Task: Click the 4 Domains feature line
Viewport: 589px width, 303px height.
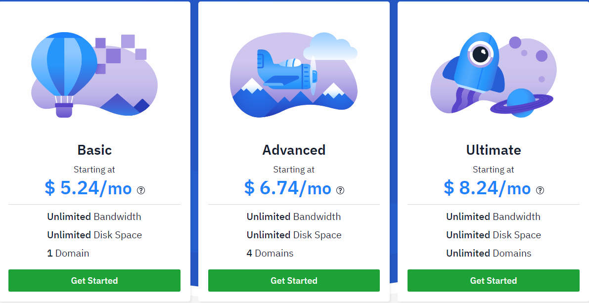Action: [270, 253]
